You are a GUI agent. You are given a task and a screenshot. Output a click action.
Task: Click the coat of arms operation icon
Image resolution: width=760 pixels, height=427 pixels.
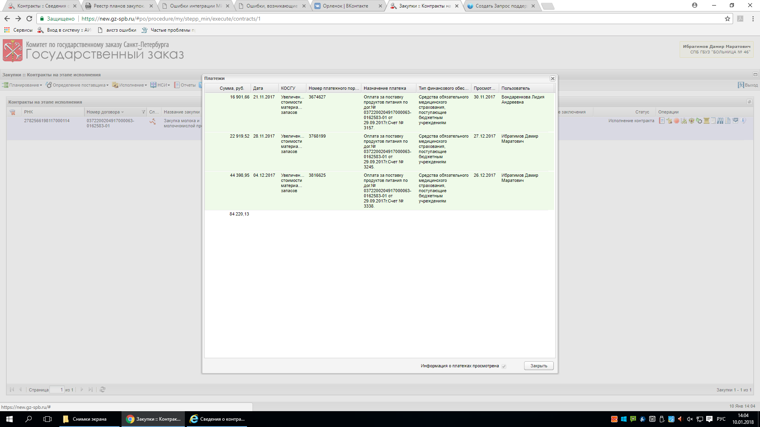(x=692, y=121)
